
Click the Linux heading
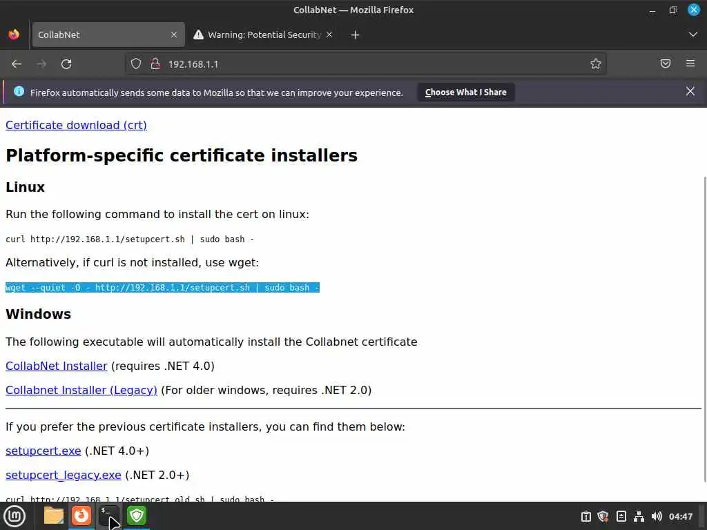[26, 187]
